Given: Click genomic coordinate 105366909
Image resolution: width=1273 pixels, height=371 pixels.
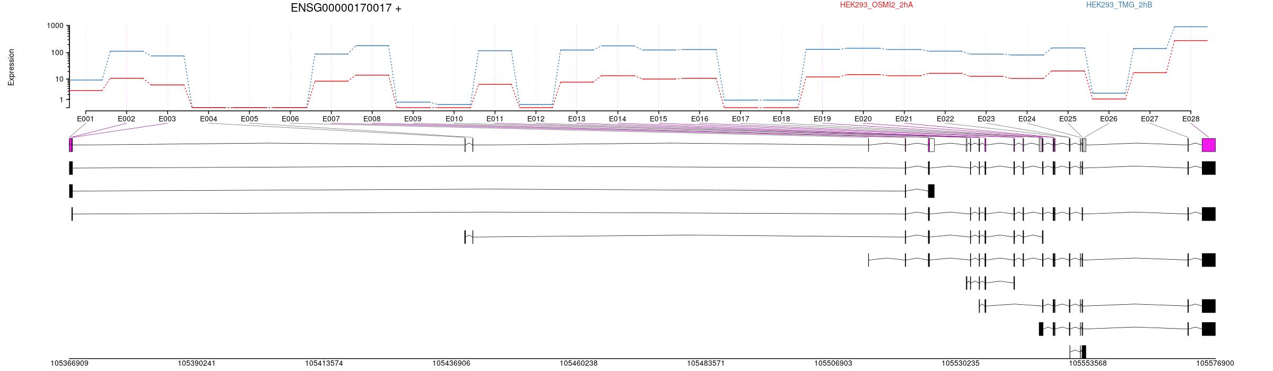Looking at the screenshot, I should [69, 364].
